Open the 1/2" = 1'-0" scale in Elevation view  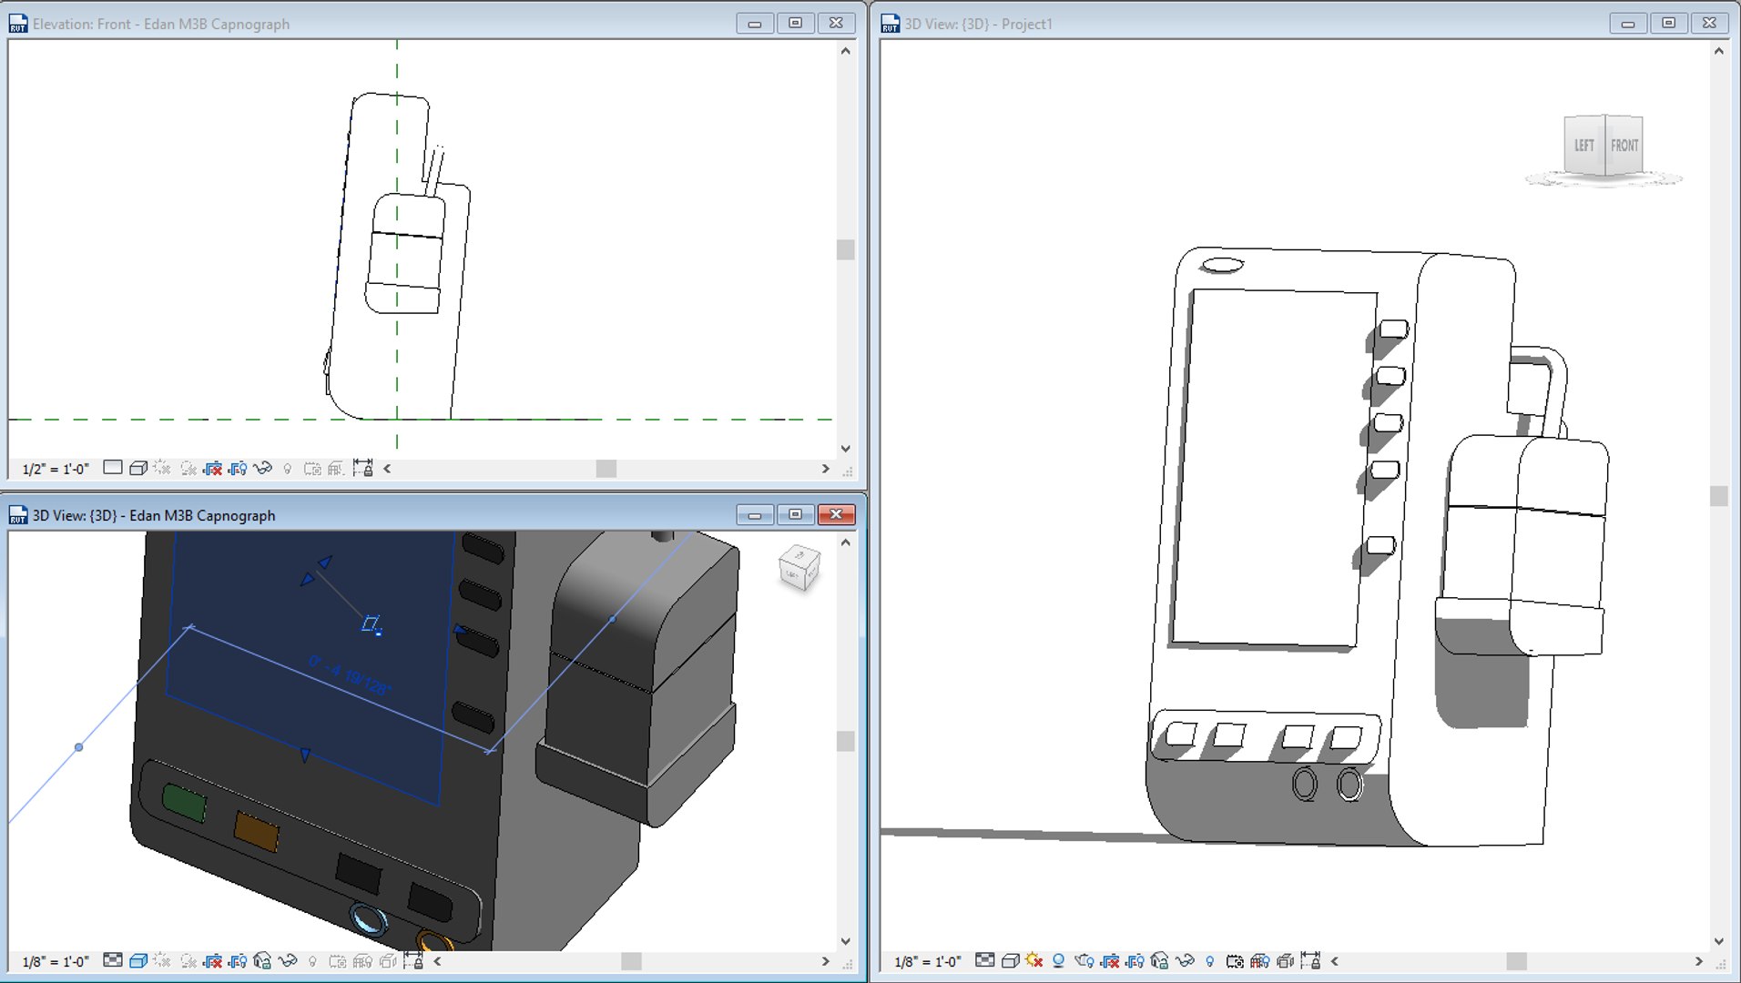tap(56, 469)
